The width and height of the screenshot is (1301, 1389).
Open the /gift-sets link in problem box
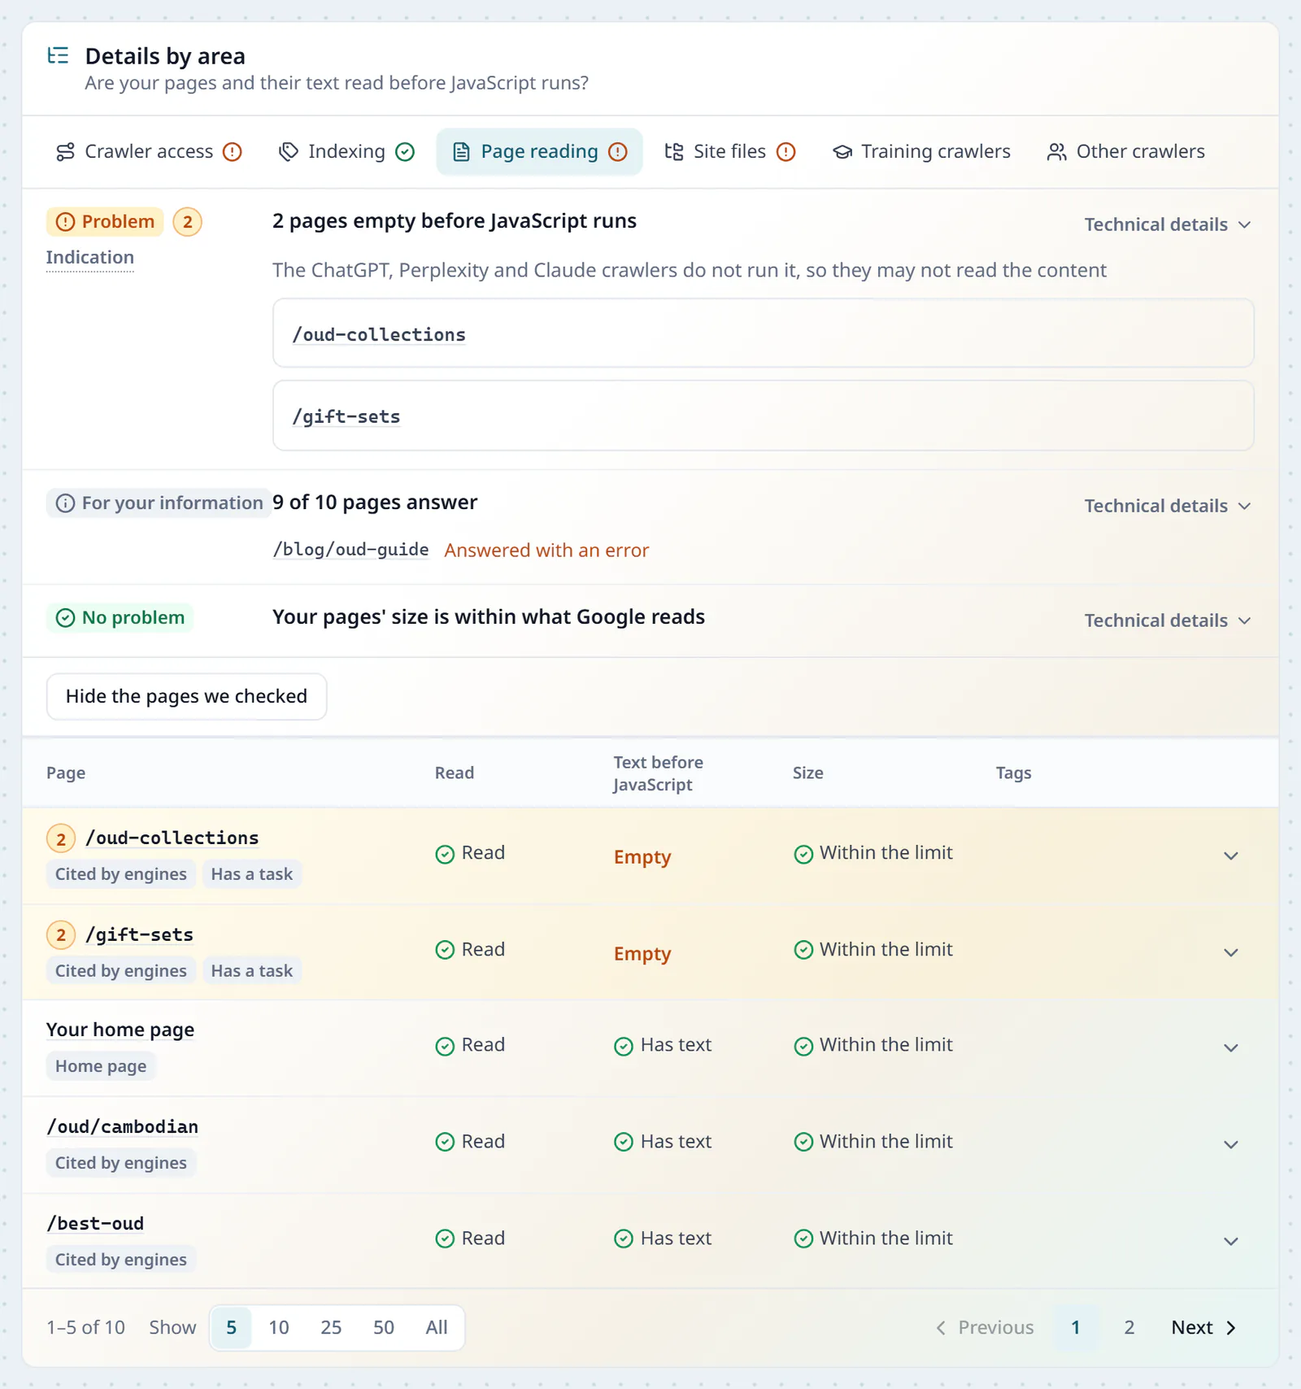click(x=346, y=416)
